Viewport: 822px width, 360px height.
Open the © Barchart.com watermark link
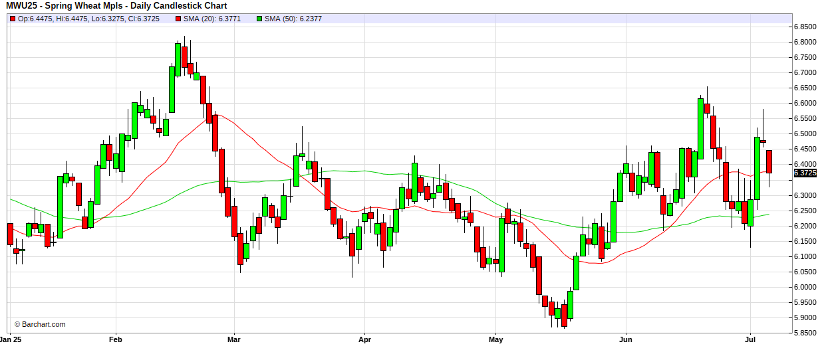coord(40,324)
